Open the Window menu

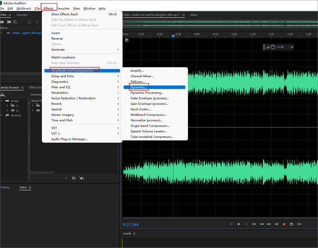click(89, 9)
